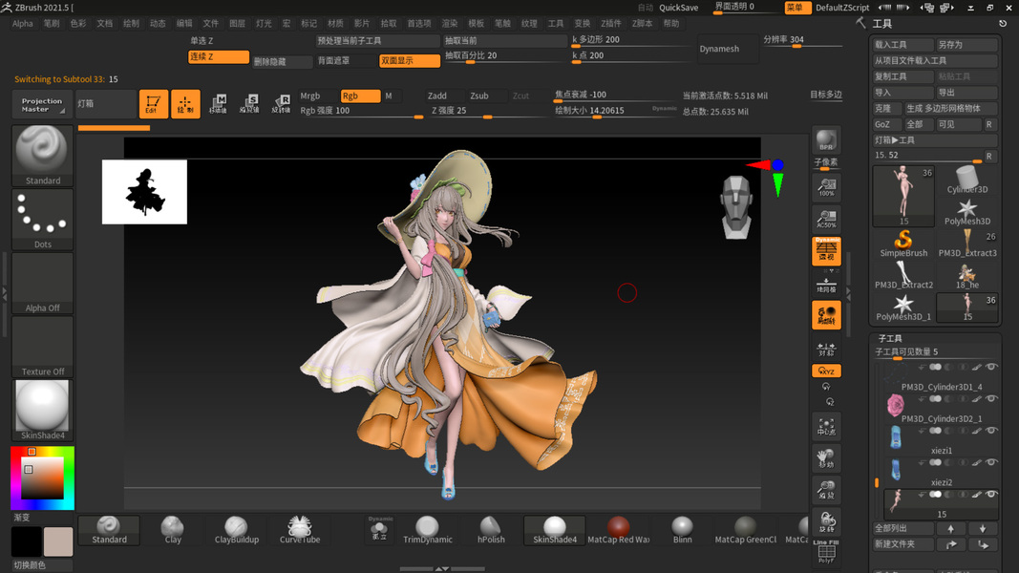The width and height of the screenshot is (1019, 573).
Task: Hide the xiezi2 subtool via eye icon
Action: 991,462
